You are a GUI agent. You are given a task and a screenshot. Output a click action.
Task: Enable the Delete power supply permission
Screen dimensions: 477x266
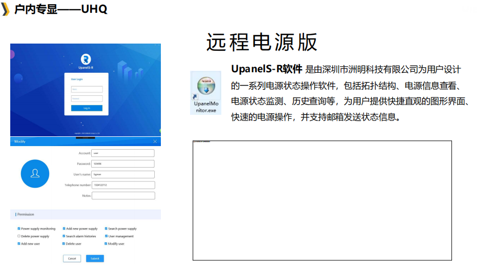coord(19,236)
